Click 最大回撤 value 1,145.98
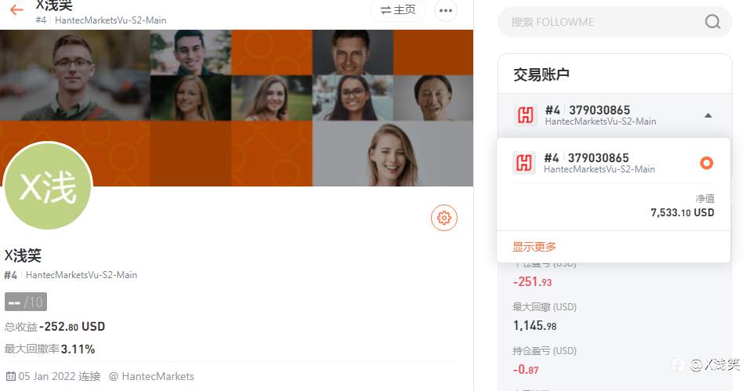Viewport: 749px width, 391px height. pos(534,326)
